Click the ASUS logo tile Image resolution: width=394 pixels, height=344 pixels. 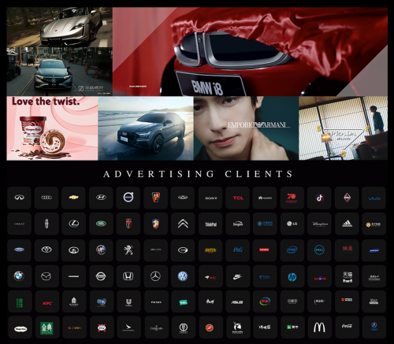coord(238,301)
